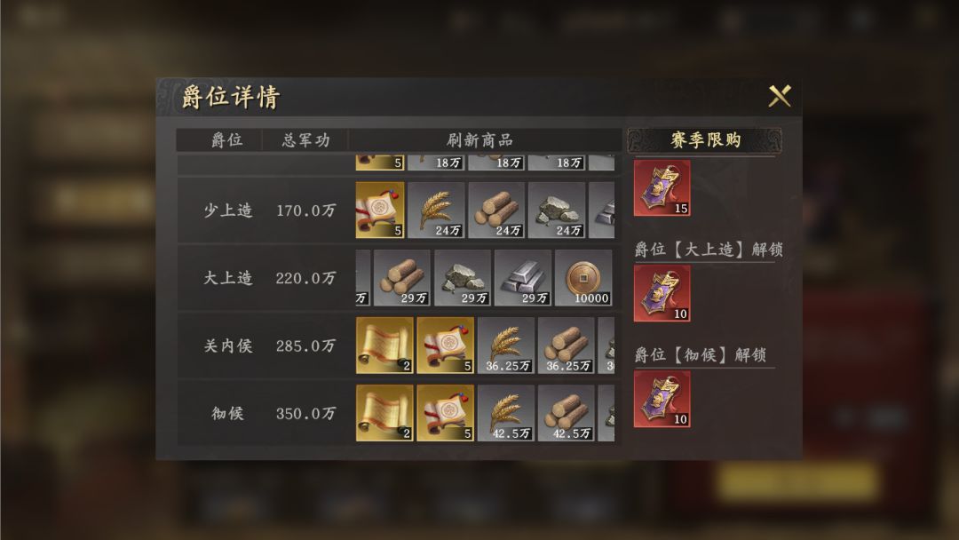Click the wheat icon in 少上造 row
This screenshot has height=540, width=959.
point(436,210)
